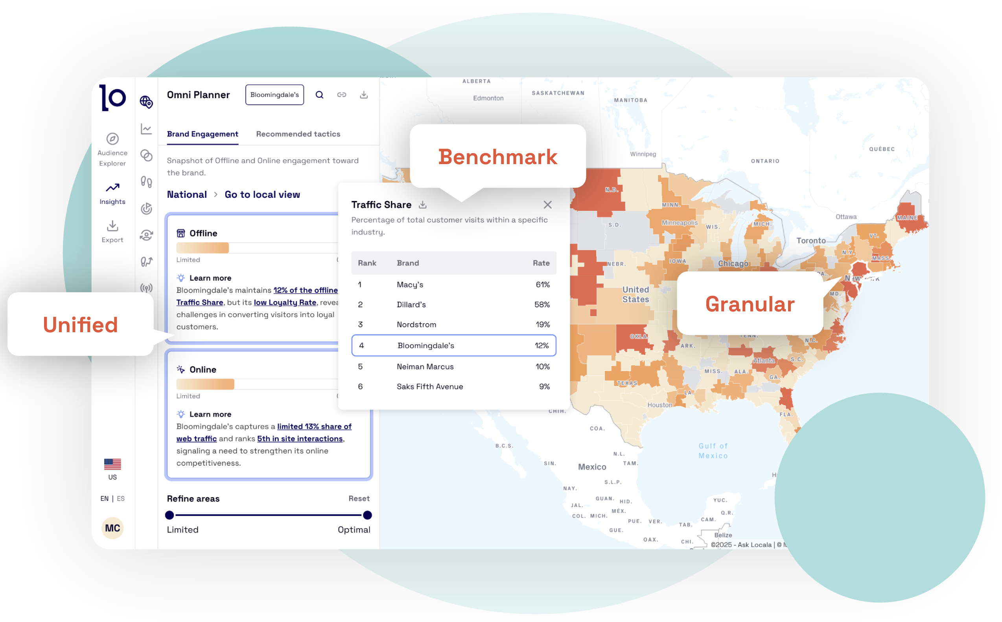This screenshot has width=1002, height=622.
Task: Open Audience Explorer from the sidebar
Action: [x=112, y=150]
